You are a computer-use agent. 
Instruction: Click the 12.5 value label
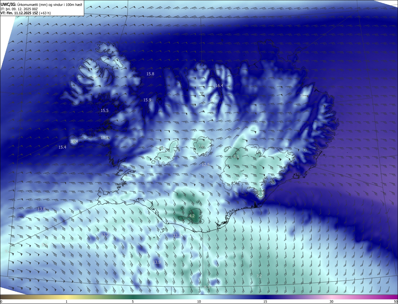pos(206,165)
